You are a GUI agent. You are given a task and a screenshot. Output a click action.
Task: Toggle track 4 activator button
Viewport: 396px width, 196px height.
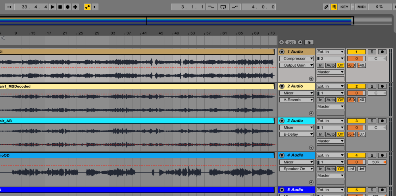356,156
